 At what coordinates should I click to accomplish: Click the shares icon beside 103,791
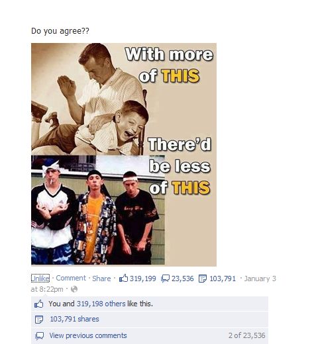pyautogui.click(x=203, y=279)
